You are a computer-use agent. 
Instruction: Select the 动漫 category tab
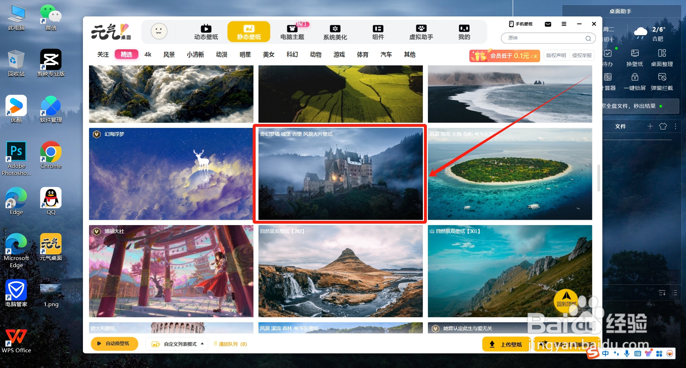click(x=222, y=54)
